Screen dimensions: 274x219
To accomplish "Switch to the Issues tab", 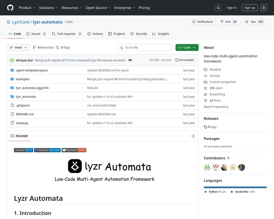I will coord(36,34).
